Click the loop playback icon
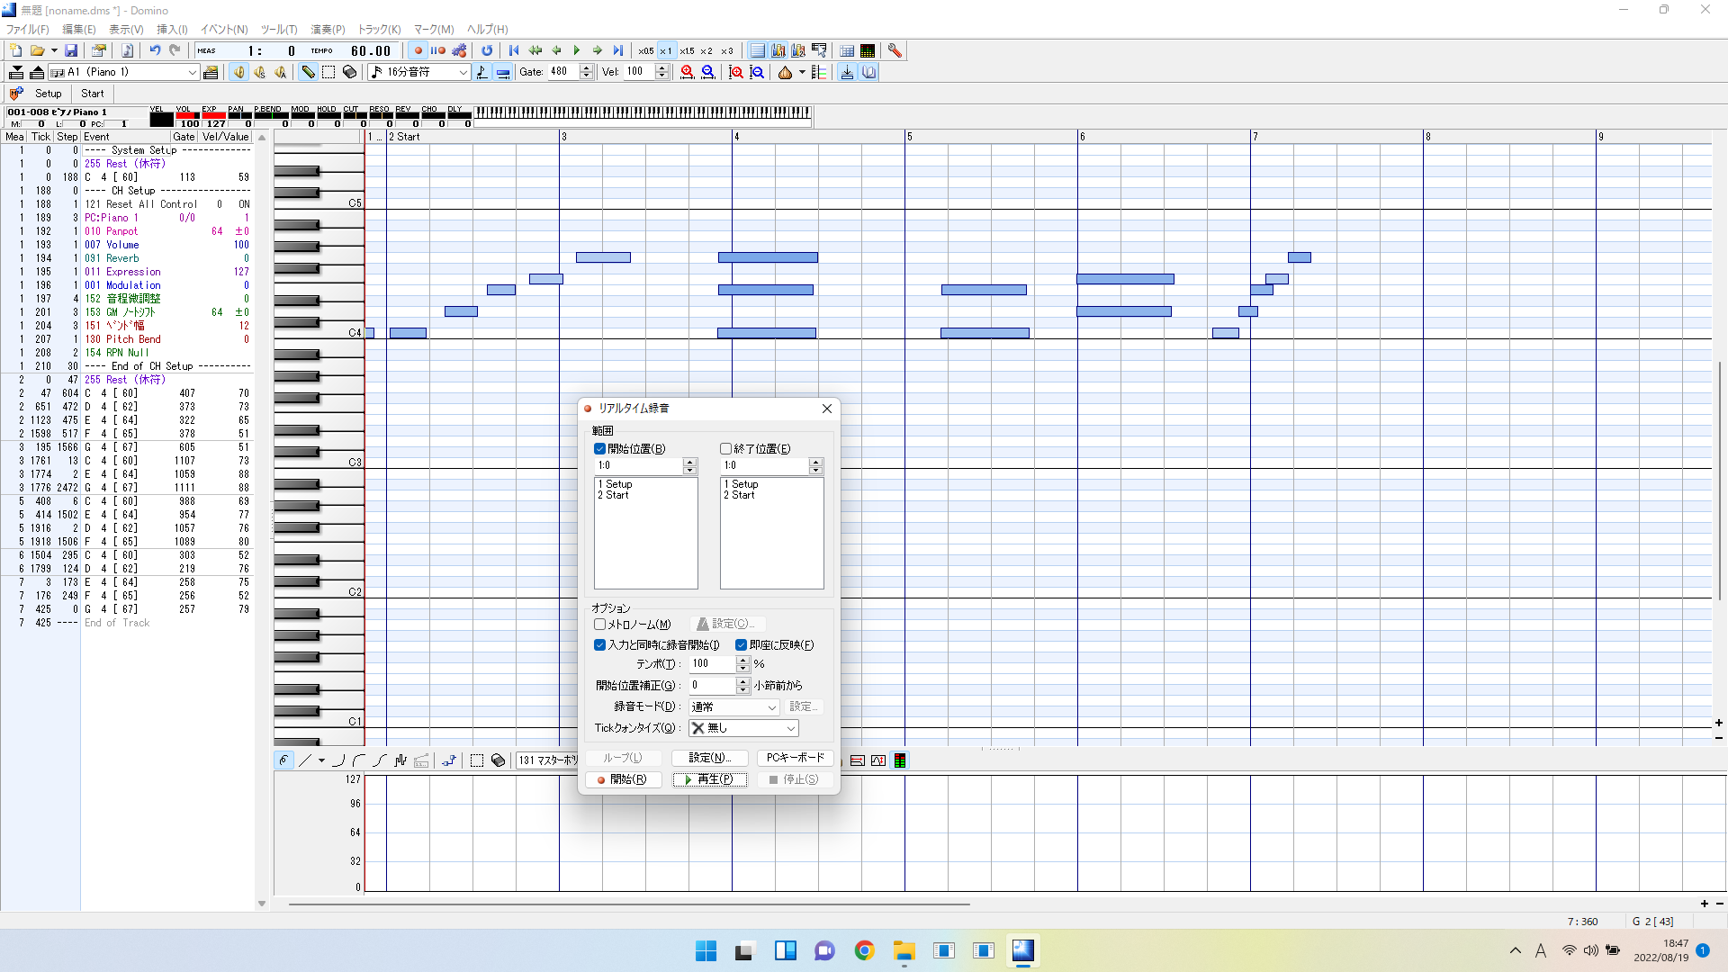 point(487,51)
